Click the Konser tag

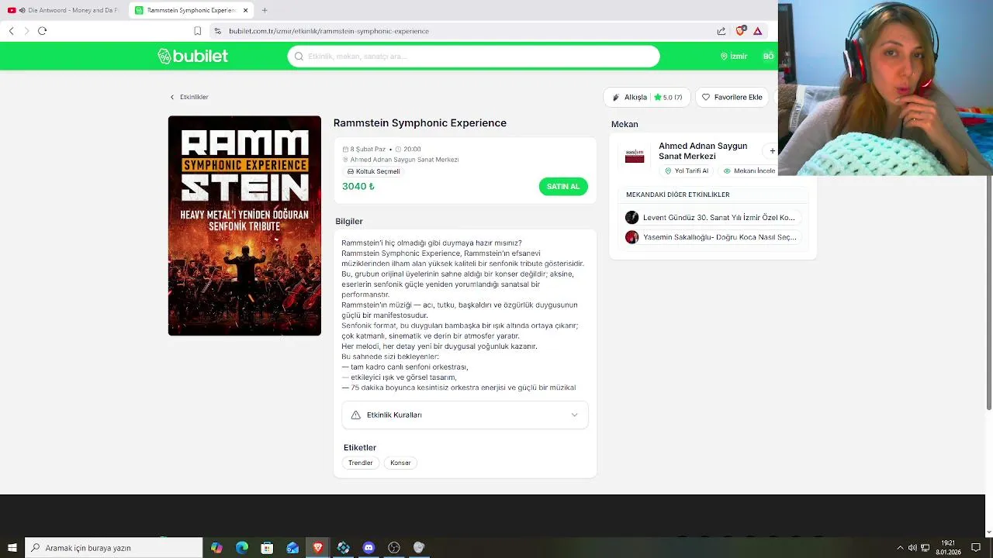coord(400,463)
